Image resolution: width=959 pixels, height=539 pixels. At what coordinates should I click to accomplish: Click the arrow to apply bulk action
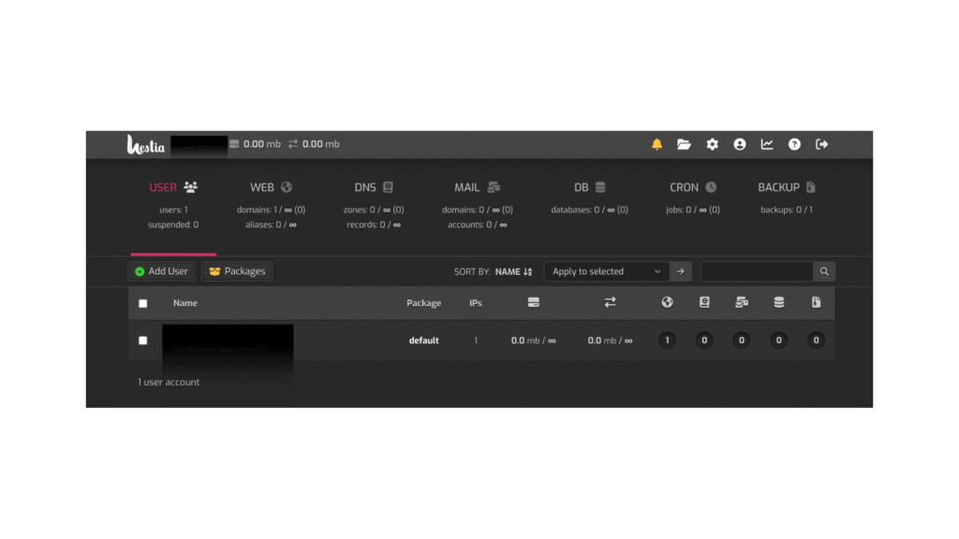681,271
